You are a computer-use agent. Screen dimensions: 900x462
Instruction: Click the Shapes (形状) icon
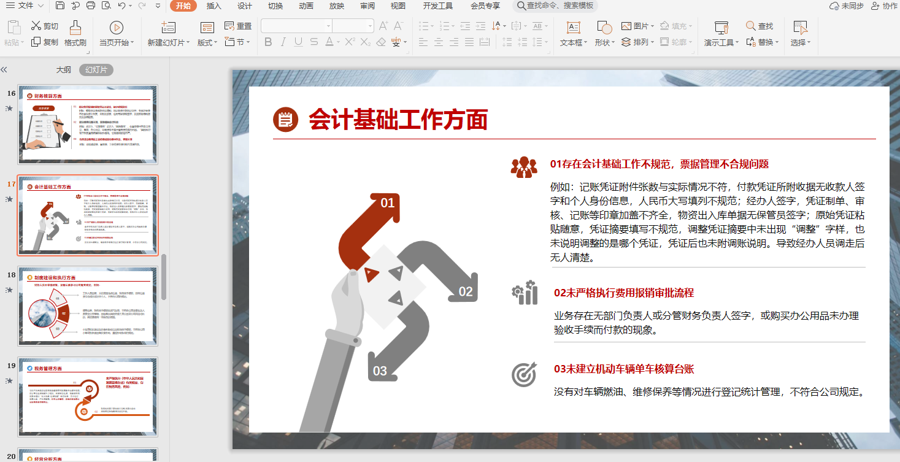(x=604, y=28)
